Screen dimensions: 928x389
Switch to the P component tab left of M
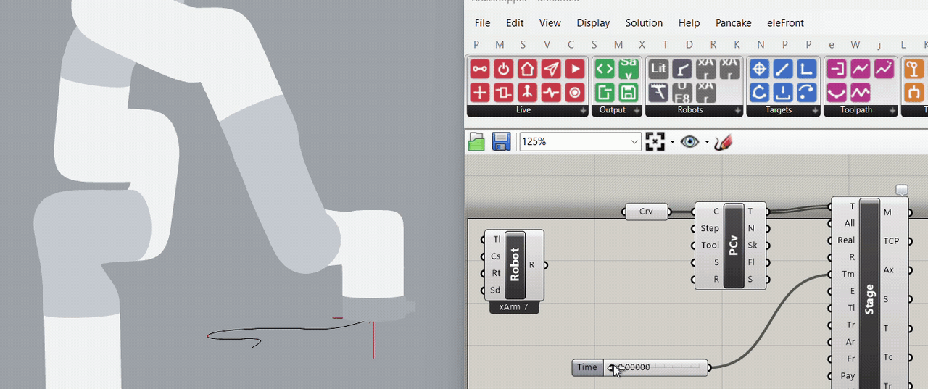click(476, 45)
